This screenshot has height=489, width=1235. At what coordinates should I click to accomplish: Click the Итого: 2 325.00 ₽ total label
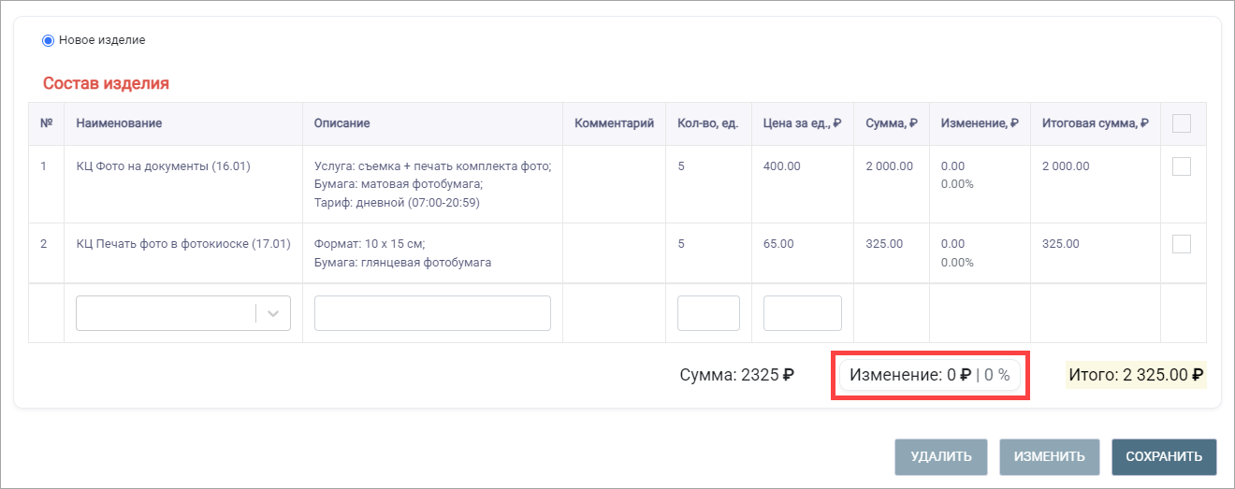[1136, 376]
